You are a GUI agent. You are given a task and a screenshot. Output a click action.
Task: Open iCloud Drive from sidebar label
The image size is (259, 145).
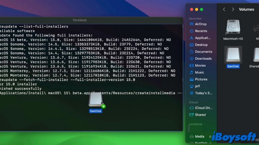204,108
